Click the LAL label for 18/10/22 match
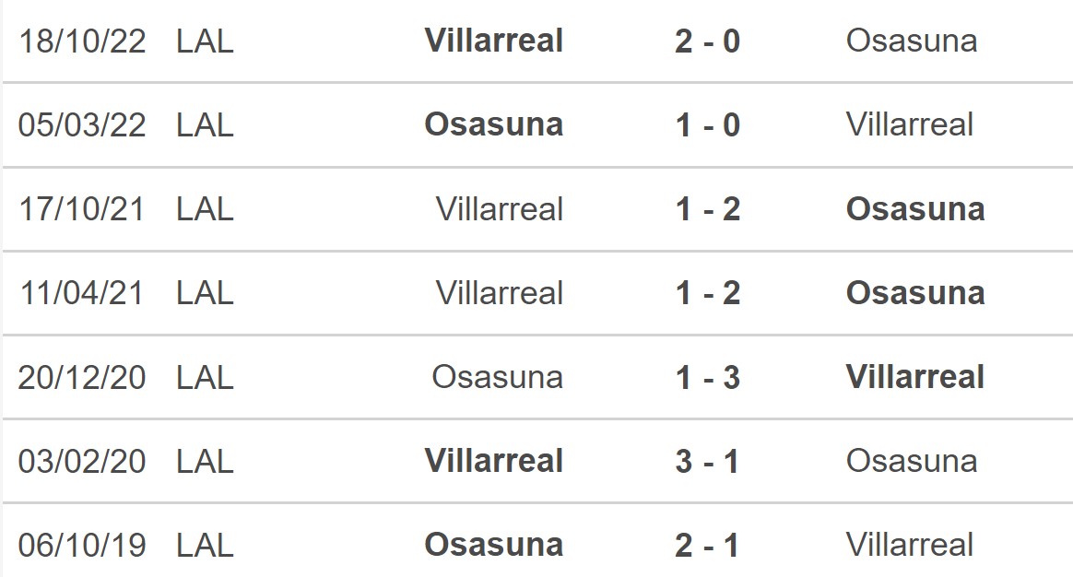The width and height of the screenshot is (1073, 577). 205,41
